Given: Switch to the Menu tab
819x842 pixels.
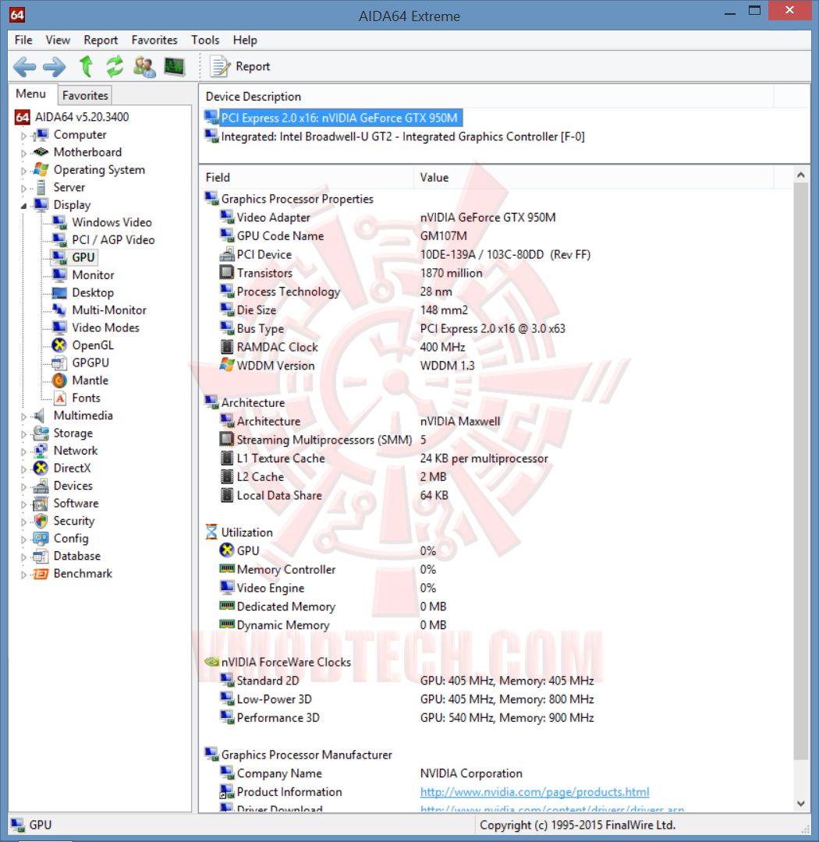Looking at the screenshot, I should point(30,94).
